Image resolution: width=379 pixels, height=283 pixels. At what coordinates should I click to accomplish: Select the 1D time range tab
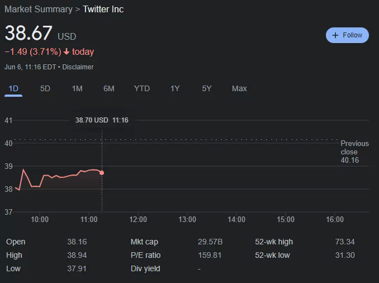tap(13, 88)
